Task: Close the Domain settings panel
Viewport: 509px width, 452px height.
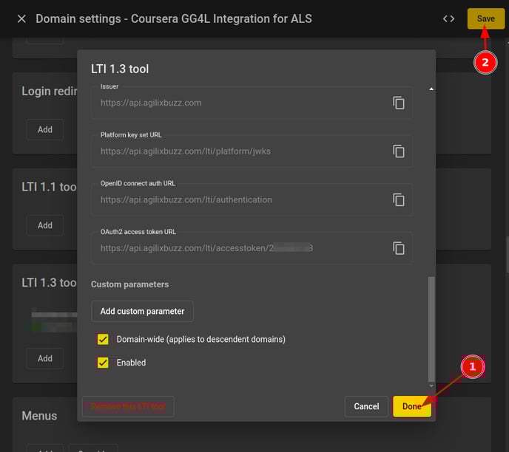Action: tap(21, 18)
